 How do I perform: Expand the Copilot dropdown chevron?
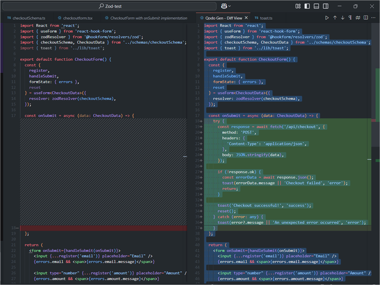230,6
